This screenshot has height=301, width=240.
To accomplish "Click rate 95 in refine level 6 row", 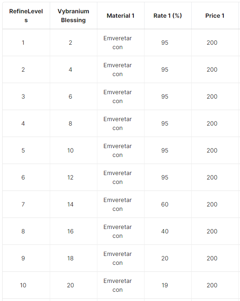I will tap(165, 177).
